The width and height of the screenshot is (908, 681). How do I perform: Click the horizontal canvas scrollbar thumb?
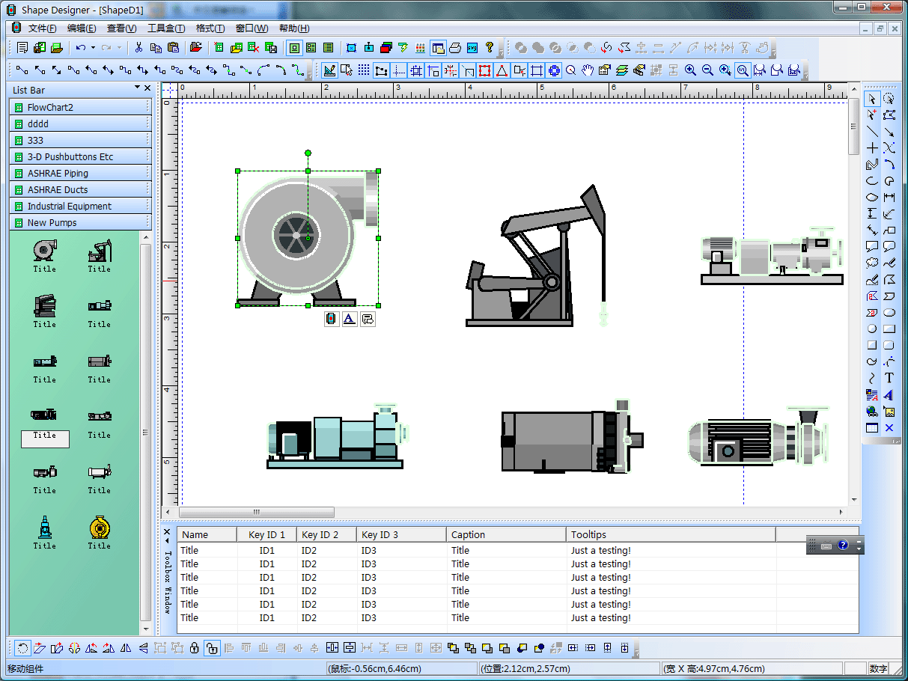tap(256, 512)
